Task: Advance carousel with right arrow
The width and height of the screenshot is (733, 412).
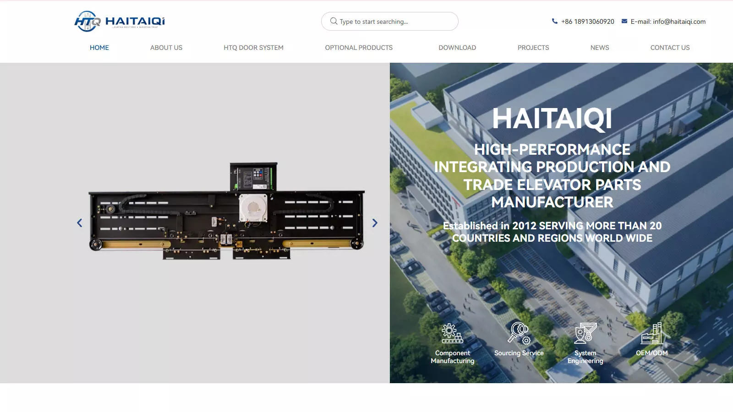Action: click(x=375, y=223)
